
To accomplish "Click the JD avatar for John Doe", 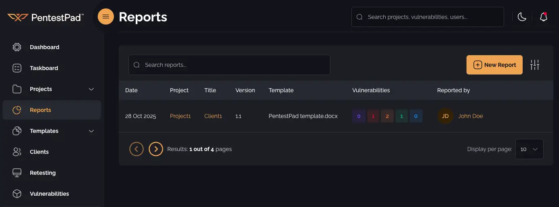I will point(445,116).
